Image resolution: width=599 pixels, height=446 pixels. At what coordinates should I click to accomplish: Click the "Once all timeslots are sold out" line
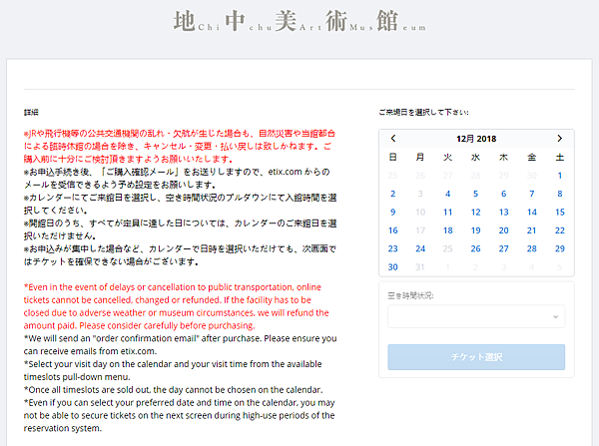(173, 390)
